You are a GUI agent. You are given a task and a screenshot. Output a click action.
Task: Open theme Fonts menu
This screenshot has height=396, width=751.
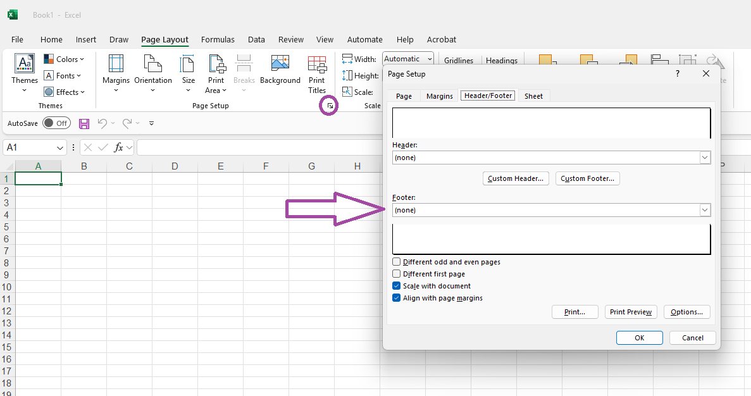click(x=63, y=76)
